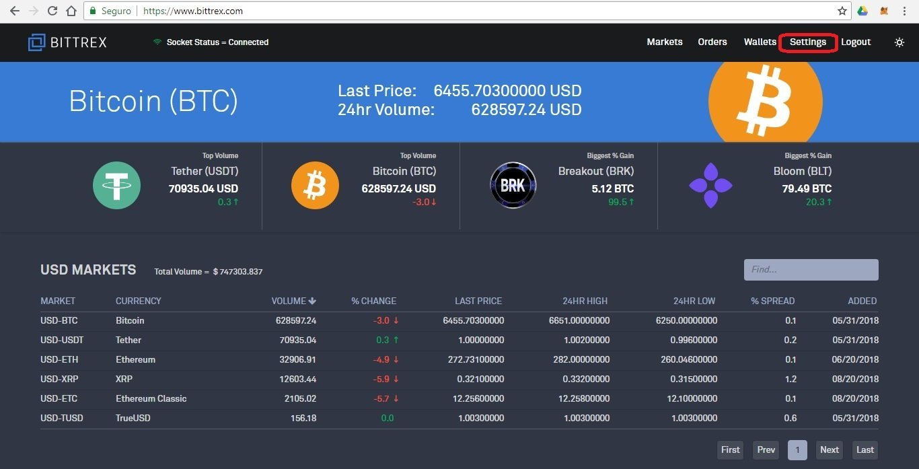
Task: Open the MetaMask fox extension
Action: click(x=884, y=11)
